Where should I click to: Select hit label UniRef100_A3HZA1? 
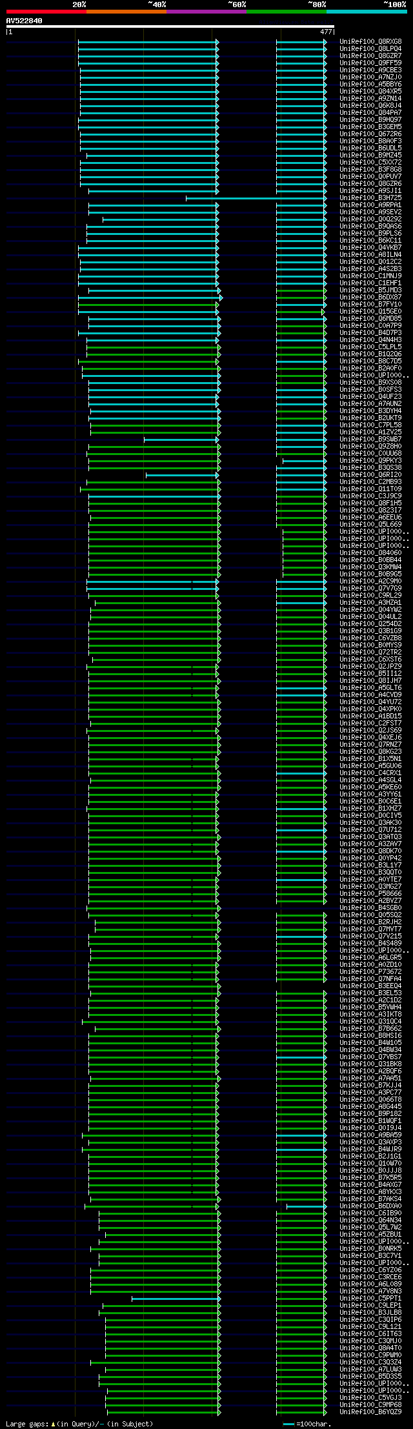[x=370, y=602]
